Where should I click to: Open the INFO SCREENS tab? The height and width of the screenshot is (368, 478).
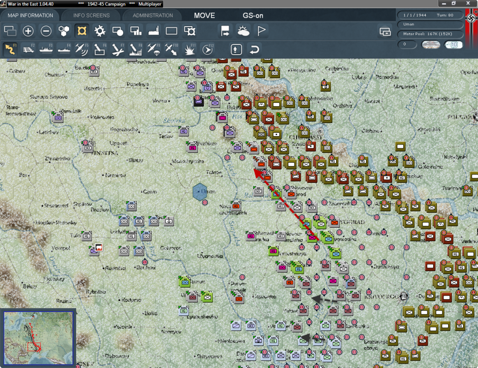tap(91, 15)
